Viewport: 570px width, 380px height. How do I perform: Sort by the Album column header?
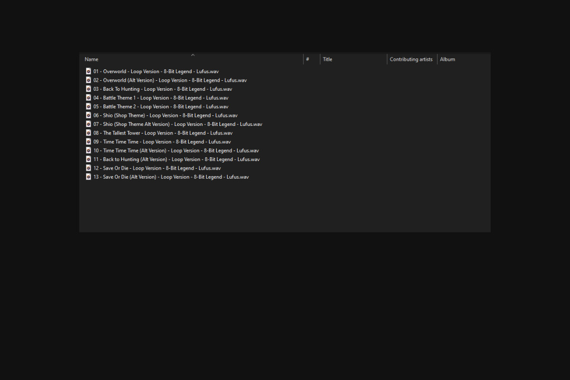(447, 59)
